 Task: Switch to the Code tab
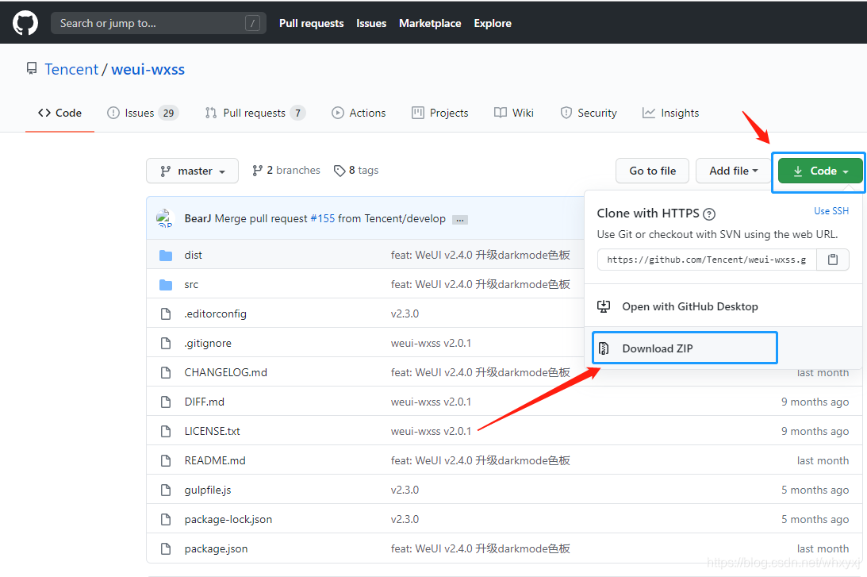pyautogui.click(x=59, y=113)
